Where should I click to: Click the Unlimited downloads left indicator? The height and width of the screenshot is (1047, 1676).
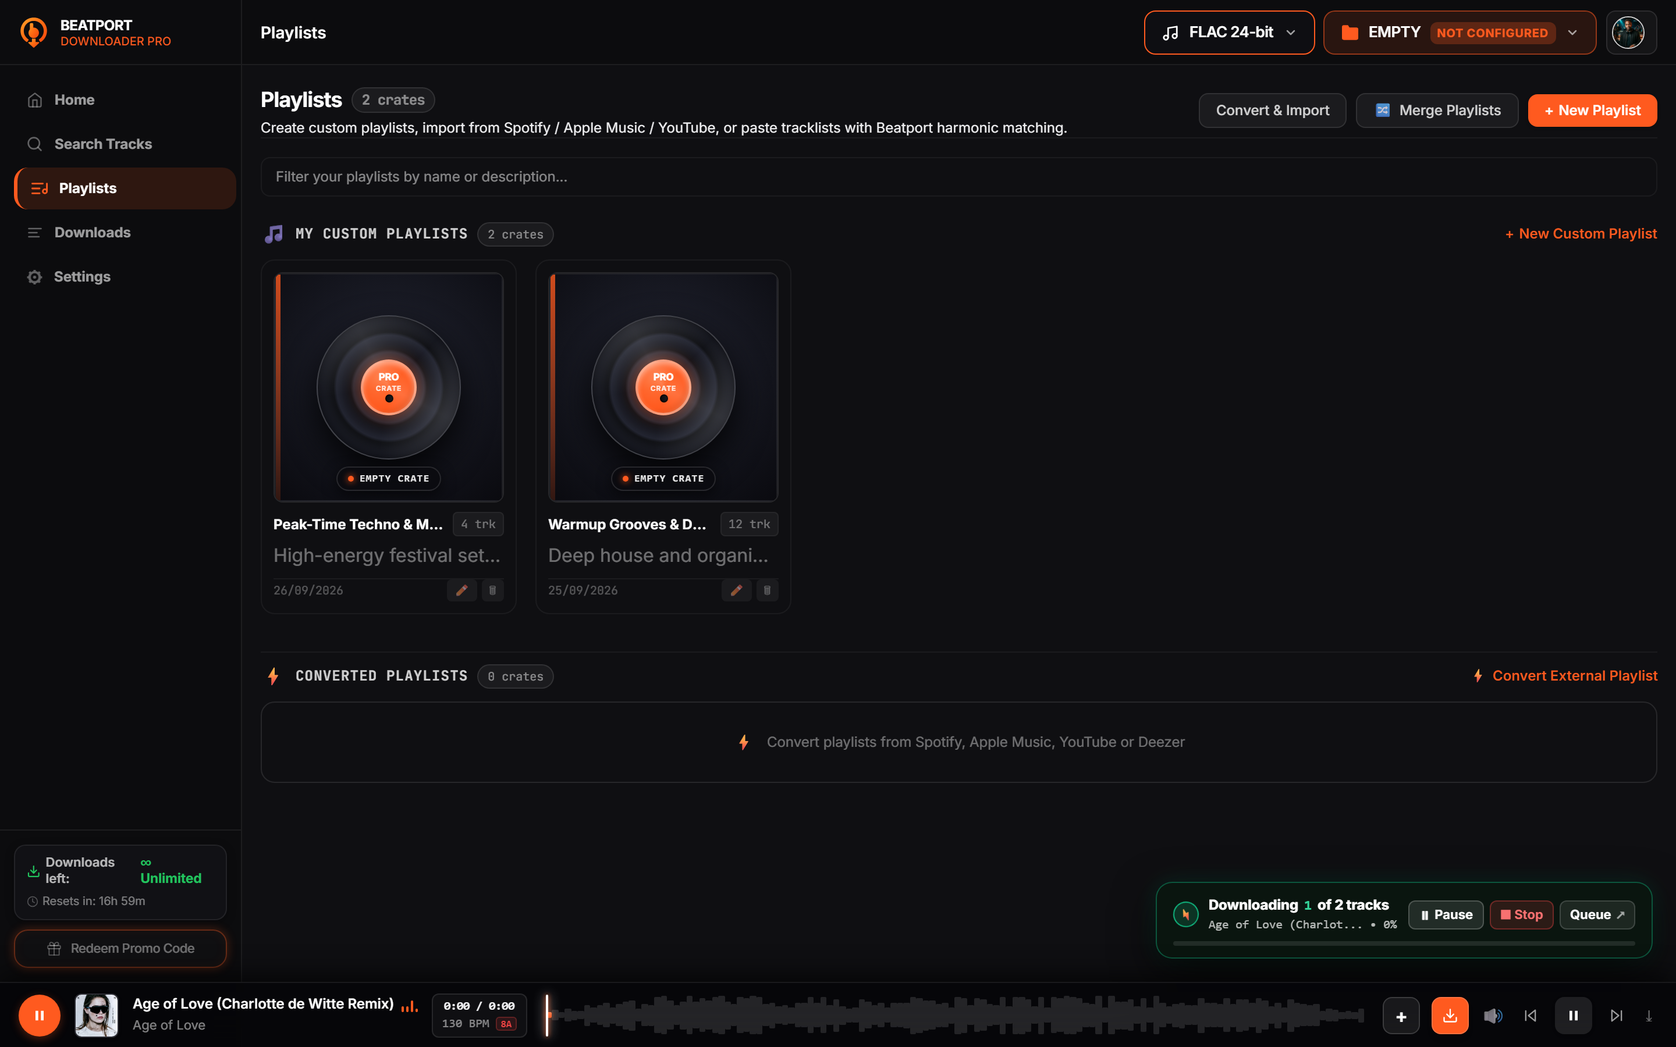point(171,871)
